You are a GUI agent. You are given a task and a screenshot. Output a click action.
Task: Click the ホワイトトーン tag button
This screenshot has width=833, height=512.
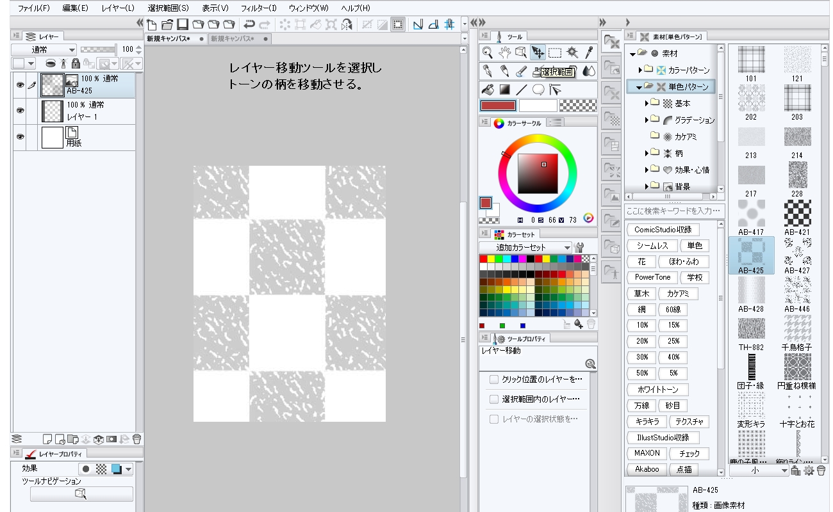tap(657, 390)
